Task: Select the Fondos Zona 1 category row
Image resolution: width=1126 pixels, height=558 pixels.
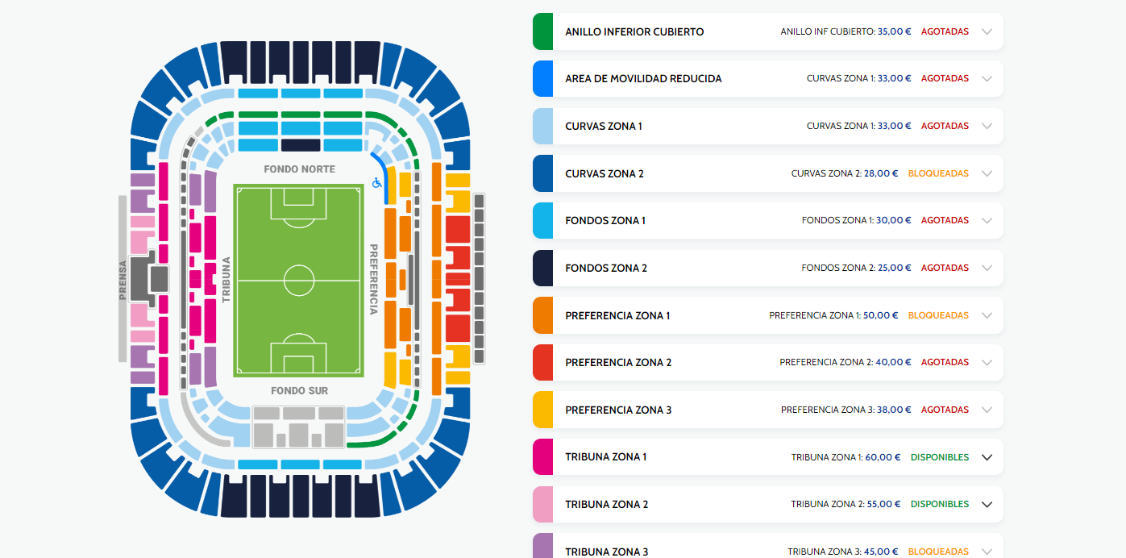Action: click(768, 220)
